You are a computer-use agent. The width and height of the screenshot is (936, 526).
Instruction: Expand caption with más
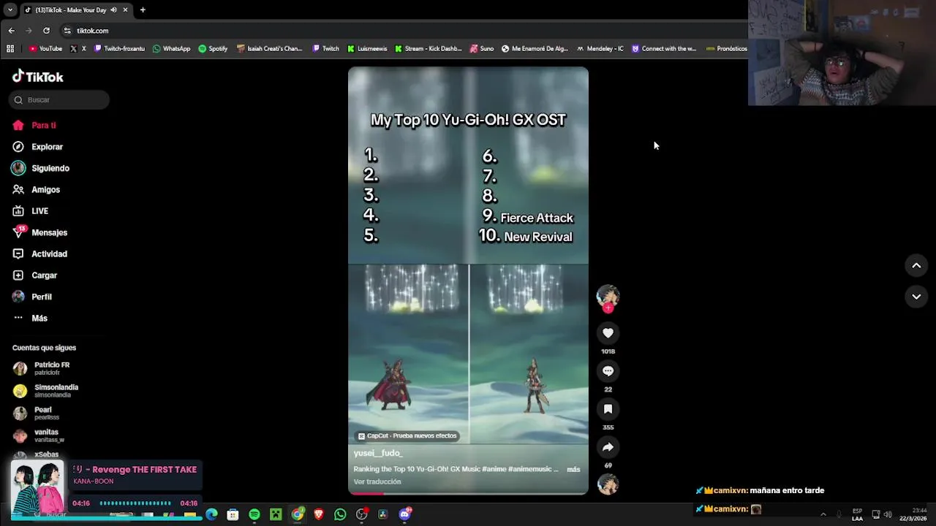pyautogui.click(x=573, y=469)
